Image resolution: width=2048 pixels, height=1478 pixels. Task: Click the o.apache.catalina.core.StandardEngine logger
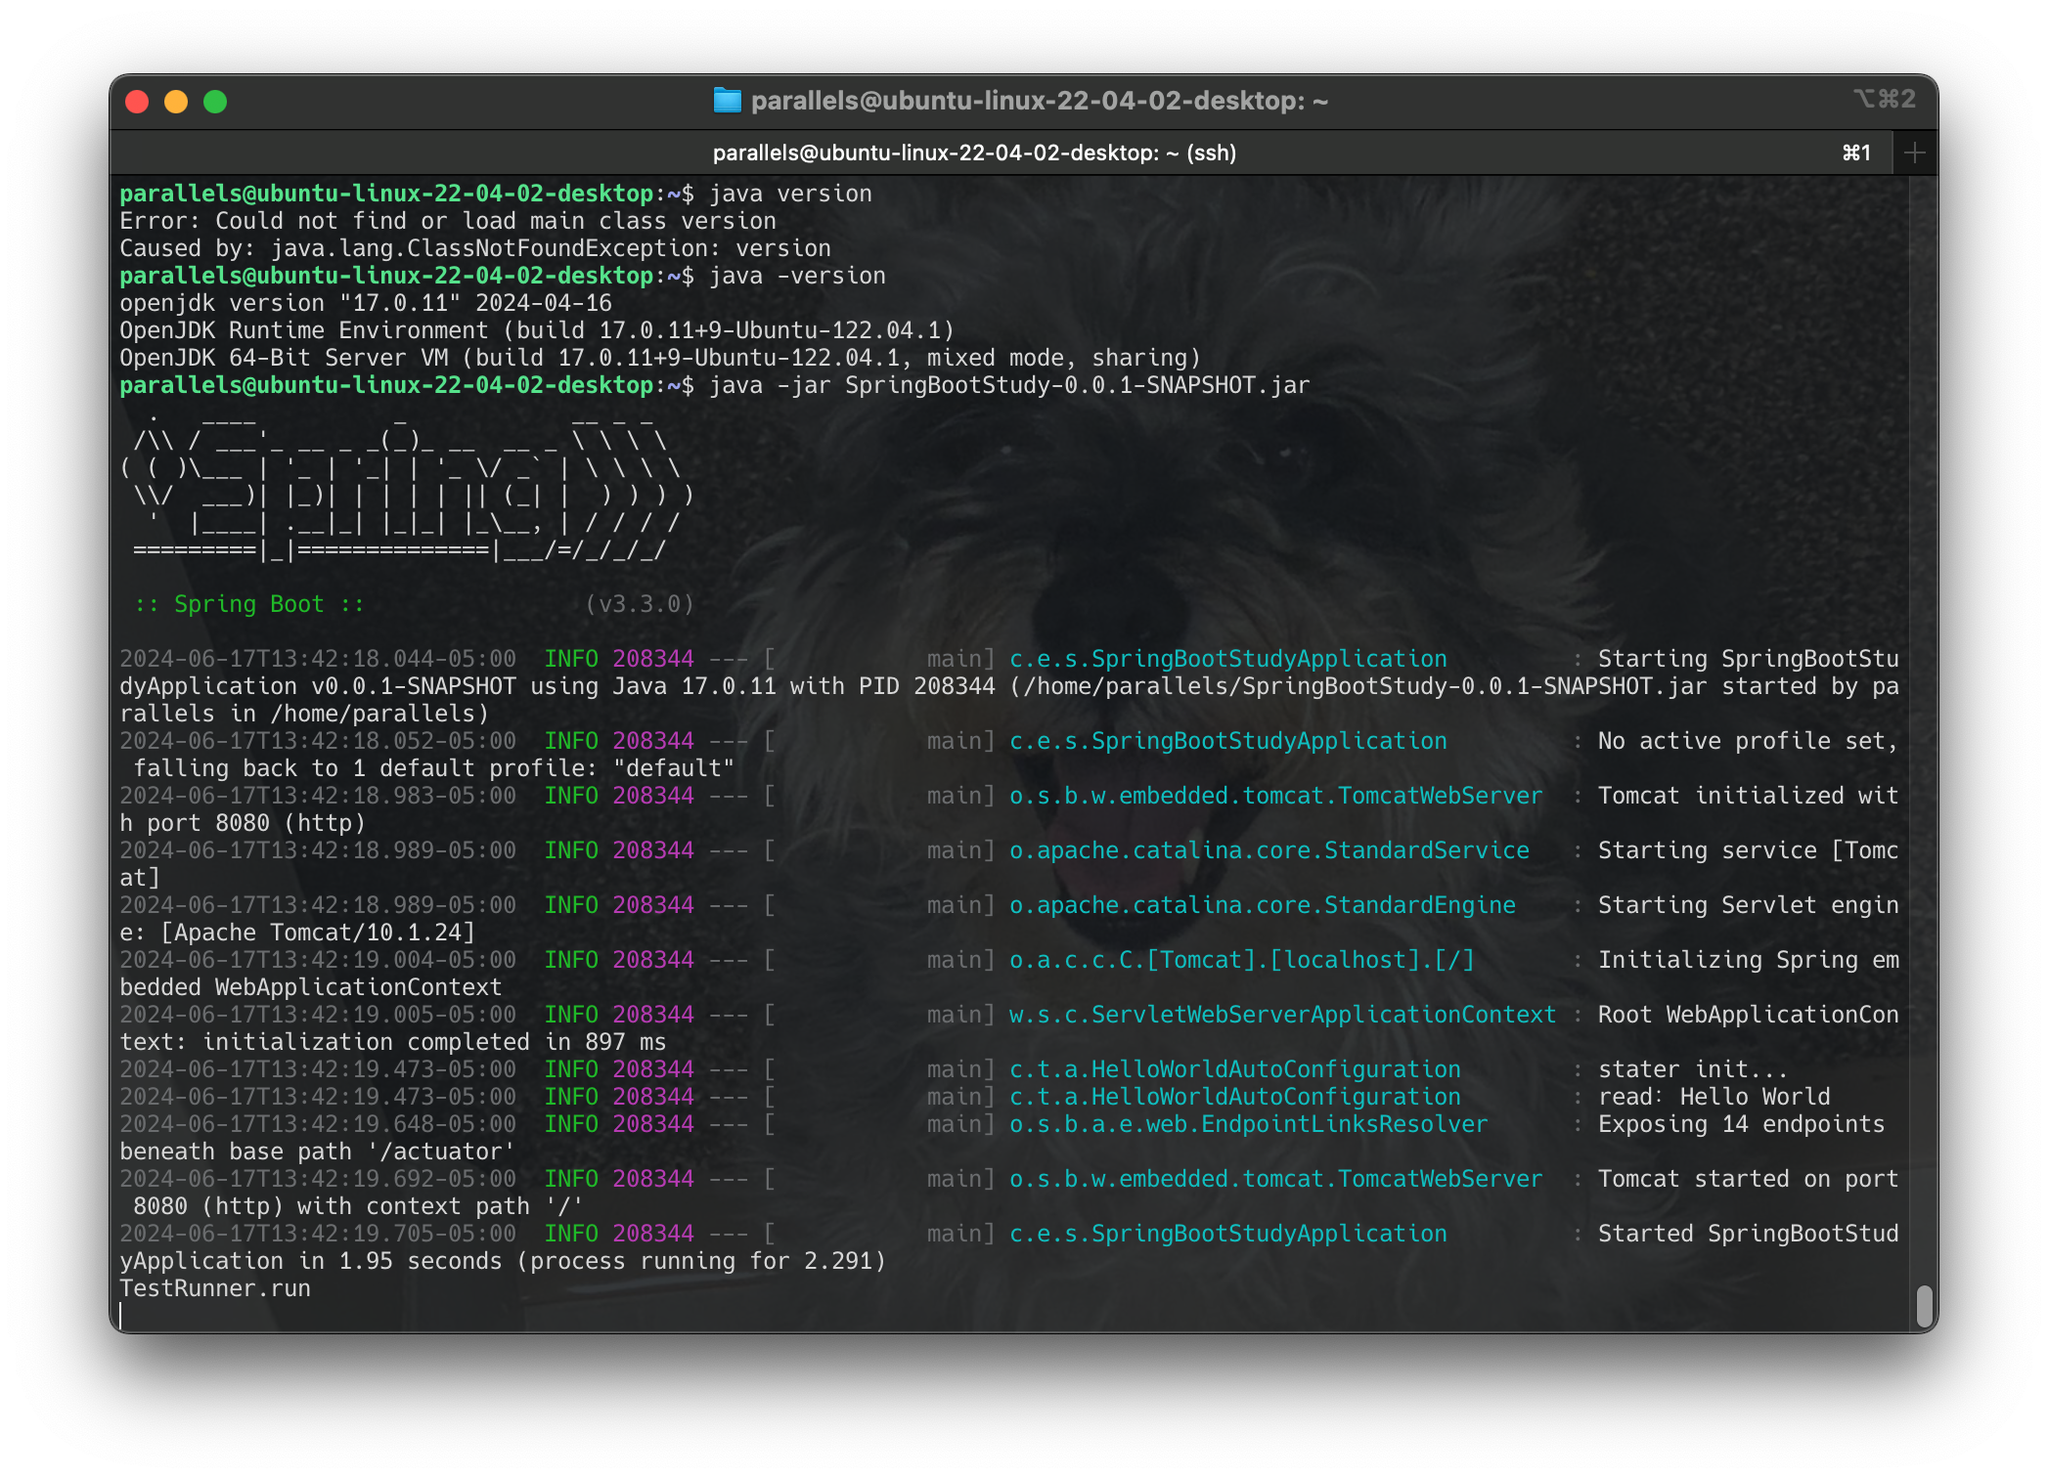[1263, 905]
